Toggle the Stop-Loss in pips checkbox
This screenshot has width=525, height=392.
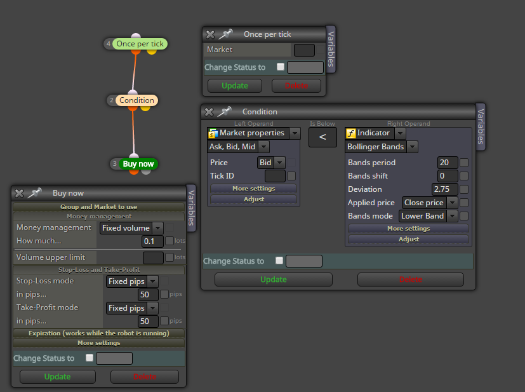(x=164, y=294)
